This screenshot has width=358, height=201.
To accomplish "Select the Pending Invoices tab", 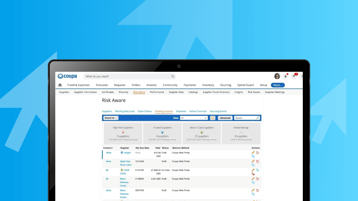I will tap(164, 111).
